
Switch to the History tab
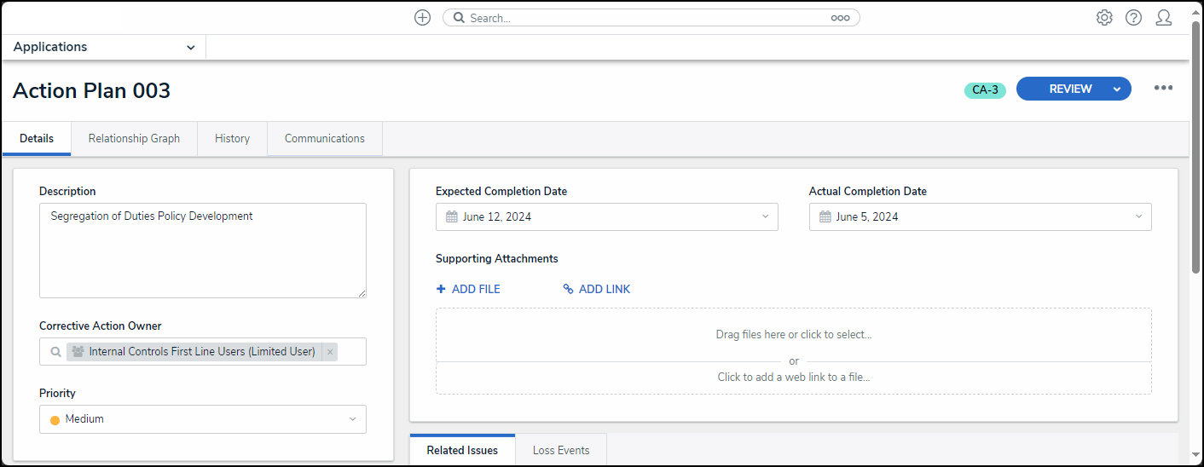[x=232, y=139]
